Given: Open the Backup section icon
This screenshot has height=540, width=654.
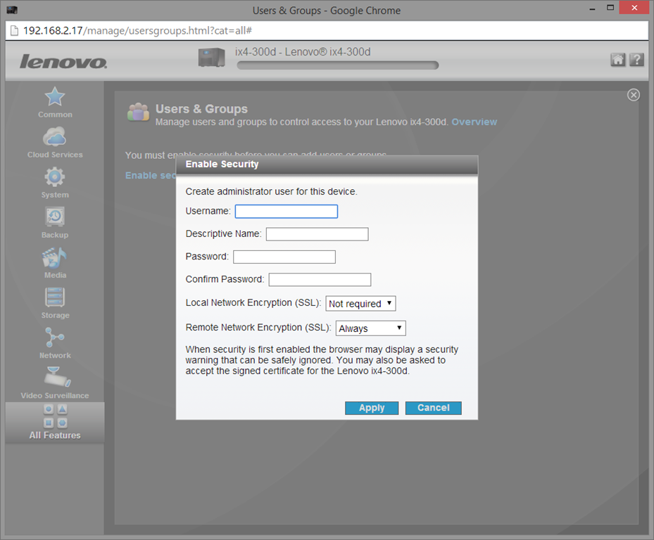Looking at the screenshot, I should (x=55, y=218).
